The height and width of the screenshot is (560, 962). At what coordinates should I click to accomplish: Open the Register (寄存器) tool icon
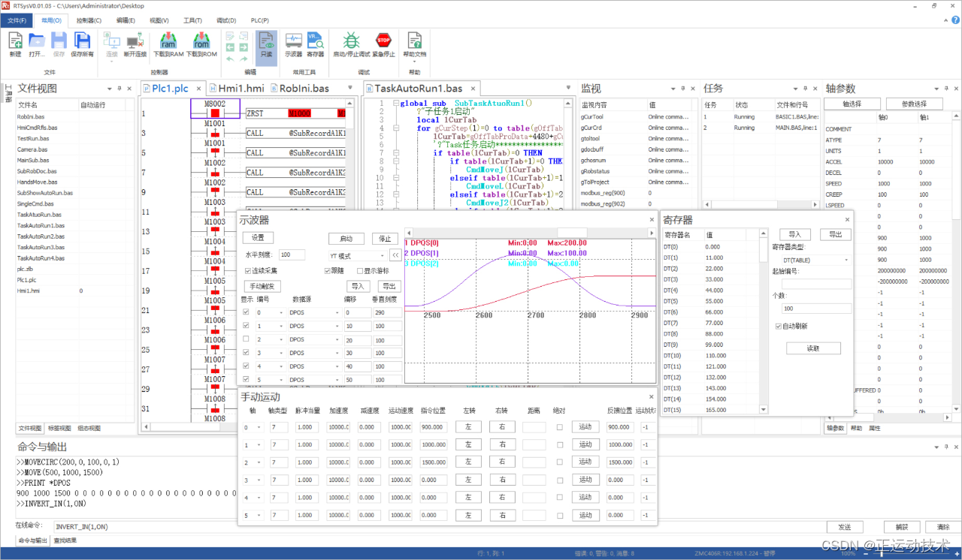pos(316,41)
